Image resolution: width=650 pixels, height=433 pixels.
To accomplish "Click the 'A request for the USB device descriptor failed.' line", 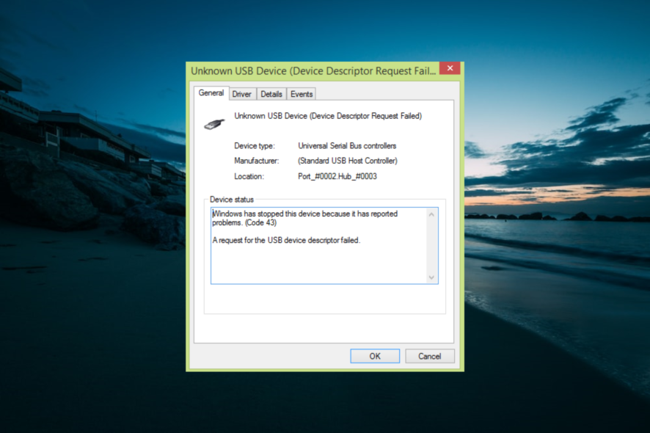I will (x=286, y=240).
